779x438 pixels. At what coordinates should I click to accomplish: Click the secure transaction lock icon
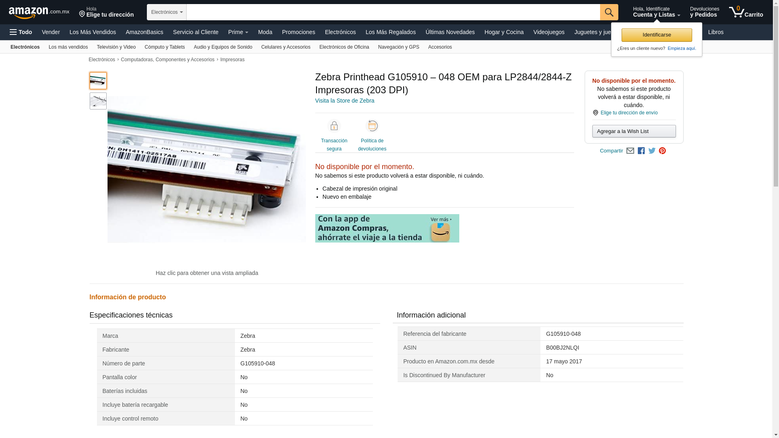334,126
